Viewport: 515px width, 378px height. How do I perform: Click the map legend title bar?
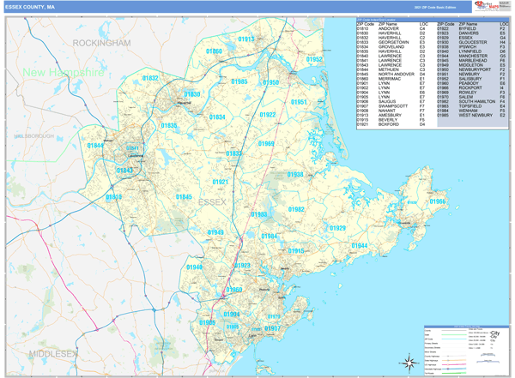point(464,326)
